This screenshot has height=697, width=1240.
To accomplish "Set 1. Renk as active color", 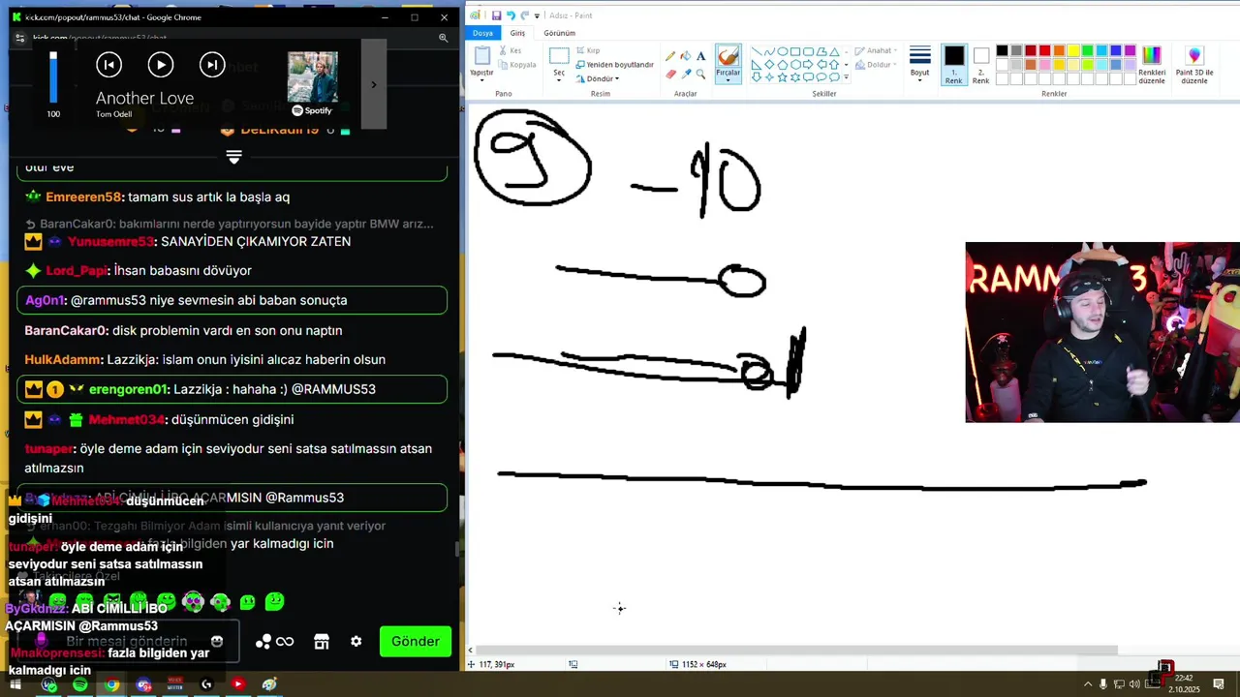I will click(954, 65).
